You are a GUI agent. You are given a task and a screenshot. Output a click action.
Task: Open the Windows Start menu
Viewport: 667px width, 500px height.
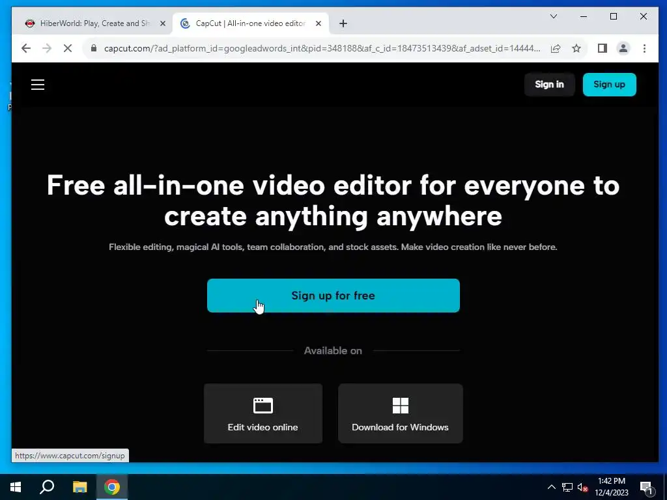pos(16,487)
